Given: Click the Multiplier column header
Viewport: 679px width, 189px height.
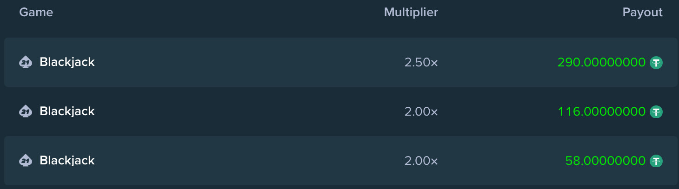Looking at the screenshot, I should click(x=411, y=13).
